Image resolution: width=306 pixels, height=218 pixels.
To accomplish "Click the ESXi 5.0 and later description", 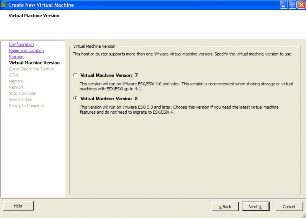I will (179, 110).
